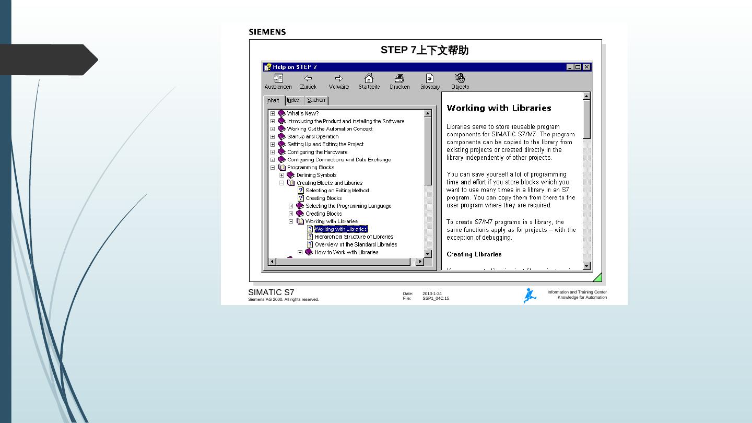752x423 pixels.
Task: Click the Help on STEP 7 title bar icon
Action: tap(268, 67)
